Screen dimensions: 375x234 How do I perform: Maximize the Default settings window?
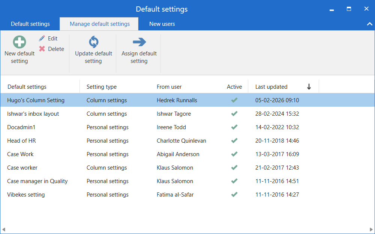click(x=349, y=9)
